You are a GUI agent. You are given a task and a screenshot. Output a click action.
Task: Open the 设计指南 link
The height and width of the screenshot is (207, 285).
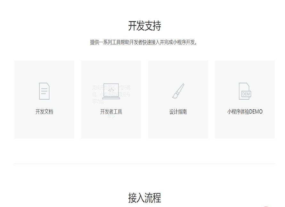(178, 112)
